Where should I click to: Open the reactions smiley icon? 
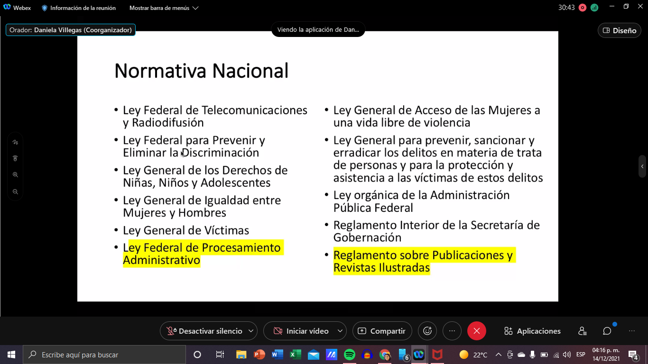427,331
